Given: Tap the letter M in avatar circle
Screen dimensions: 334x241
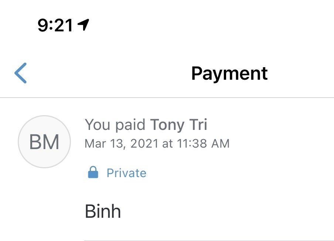Looking at the screenshot, I should click(x=52, y=142).
